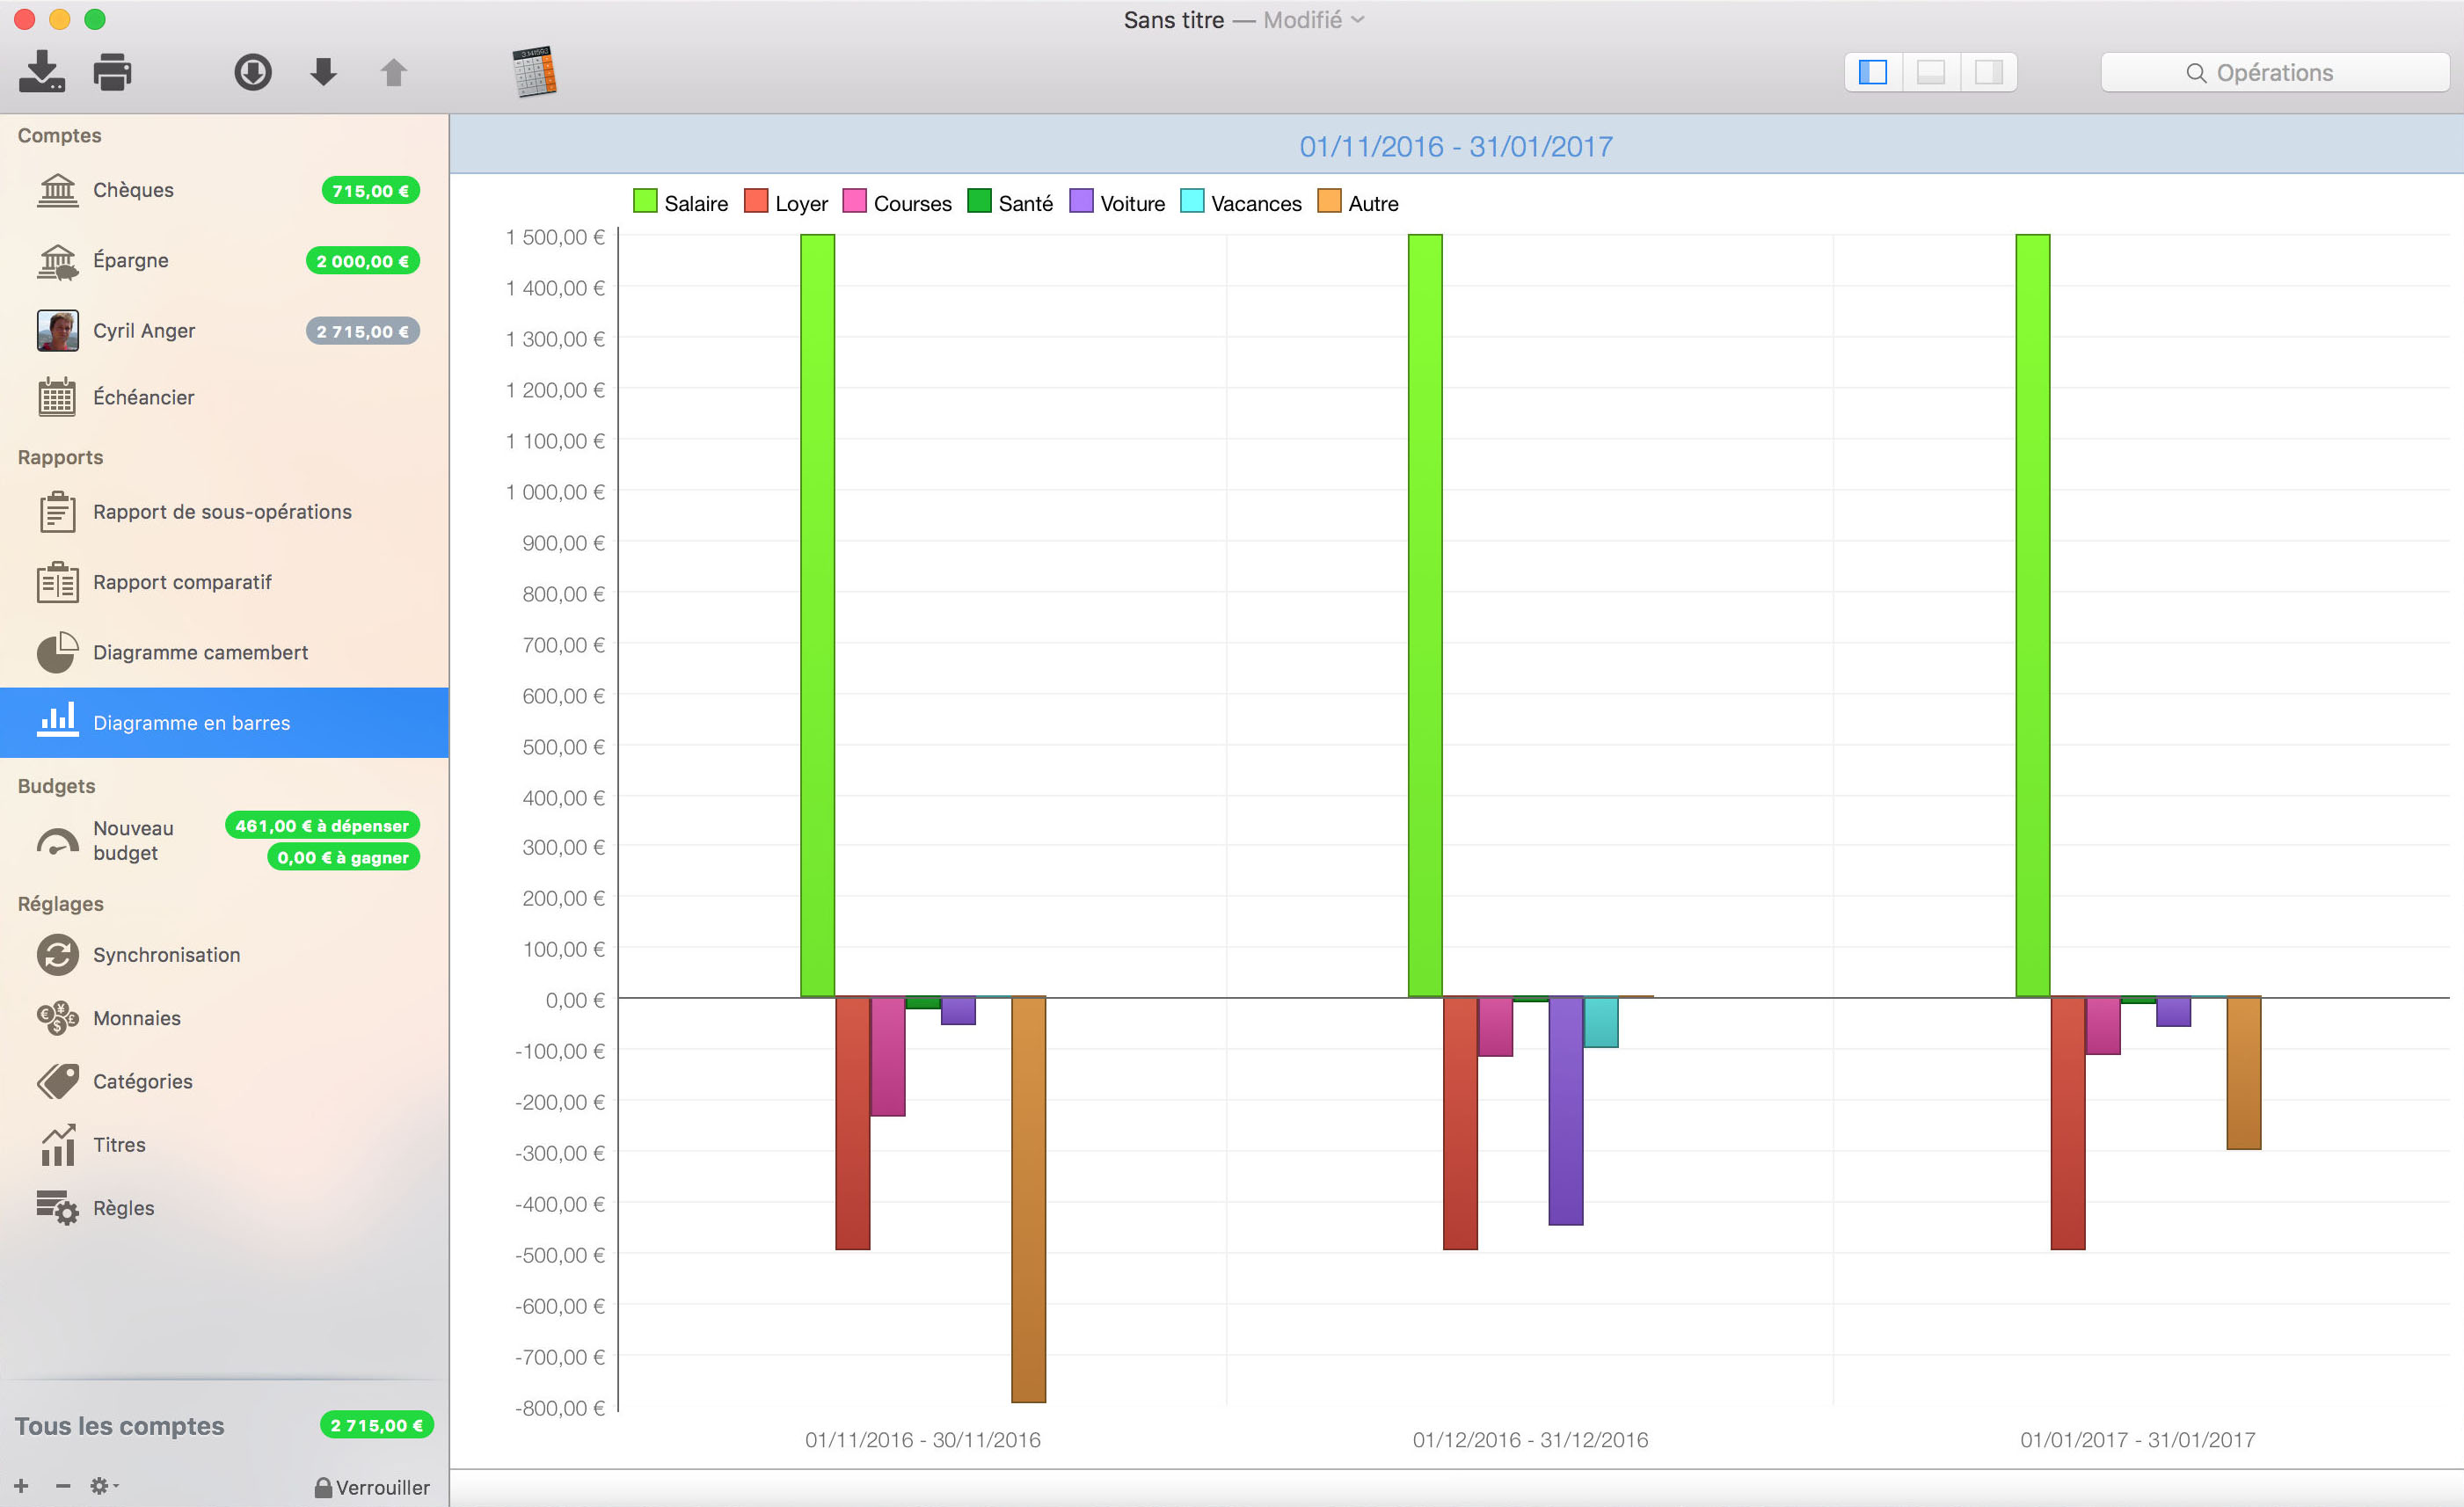Toggle the right panel view

click(x=1989, y=72)
